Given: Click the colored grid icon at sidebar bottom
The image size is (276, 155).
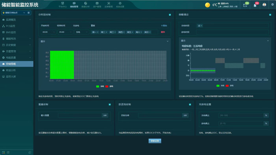Looking at the screenshot, I should (x=3, y=152).
